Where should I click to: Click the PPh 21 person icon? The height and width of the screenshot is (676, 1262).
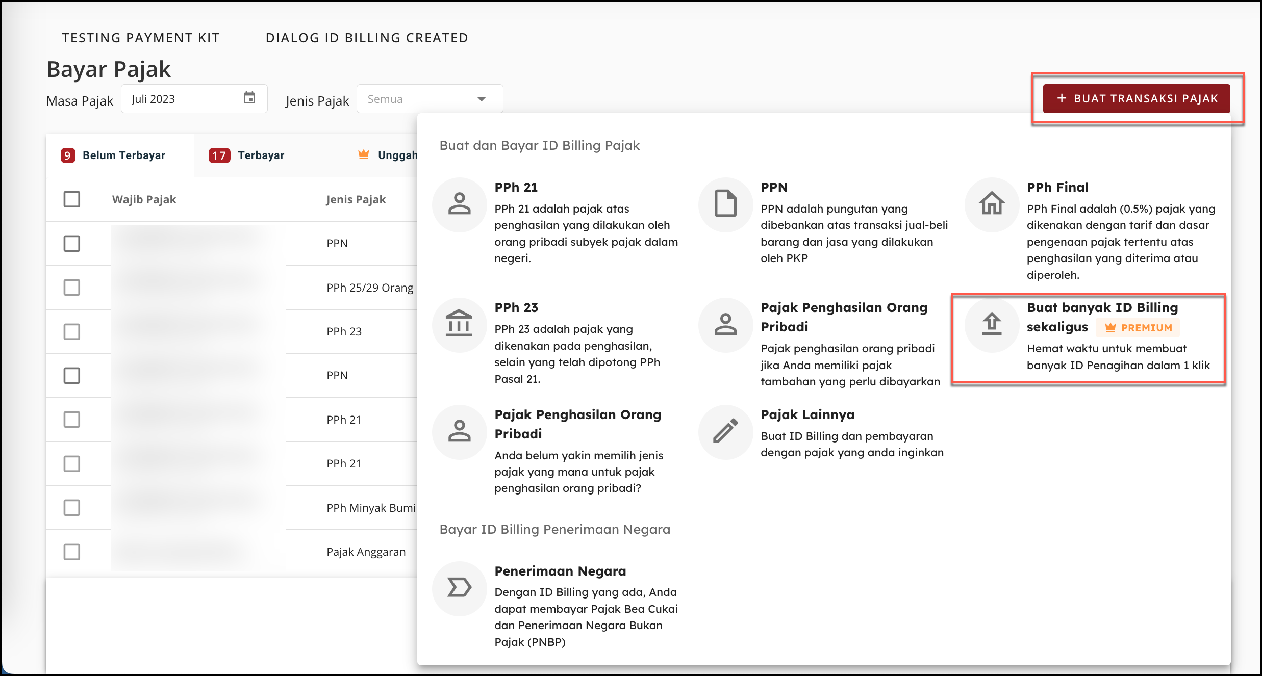[459, 204]
